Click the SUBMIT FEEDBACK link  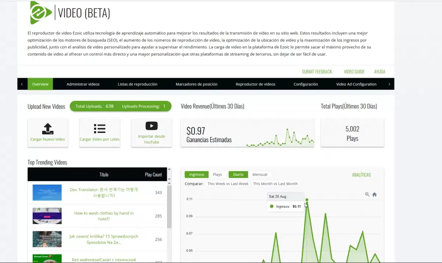317,72
